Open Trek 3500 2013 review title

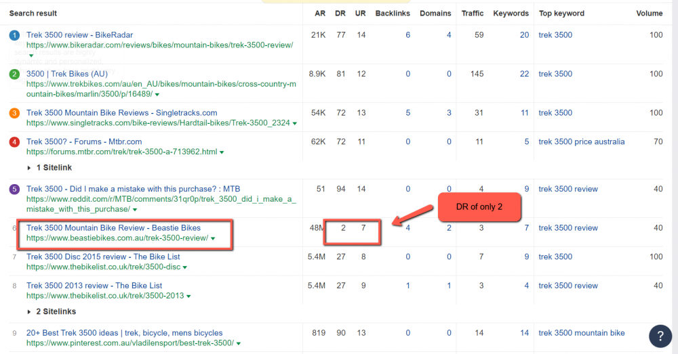(94, 286)
